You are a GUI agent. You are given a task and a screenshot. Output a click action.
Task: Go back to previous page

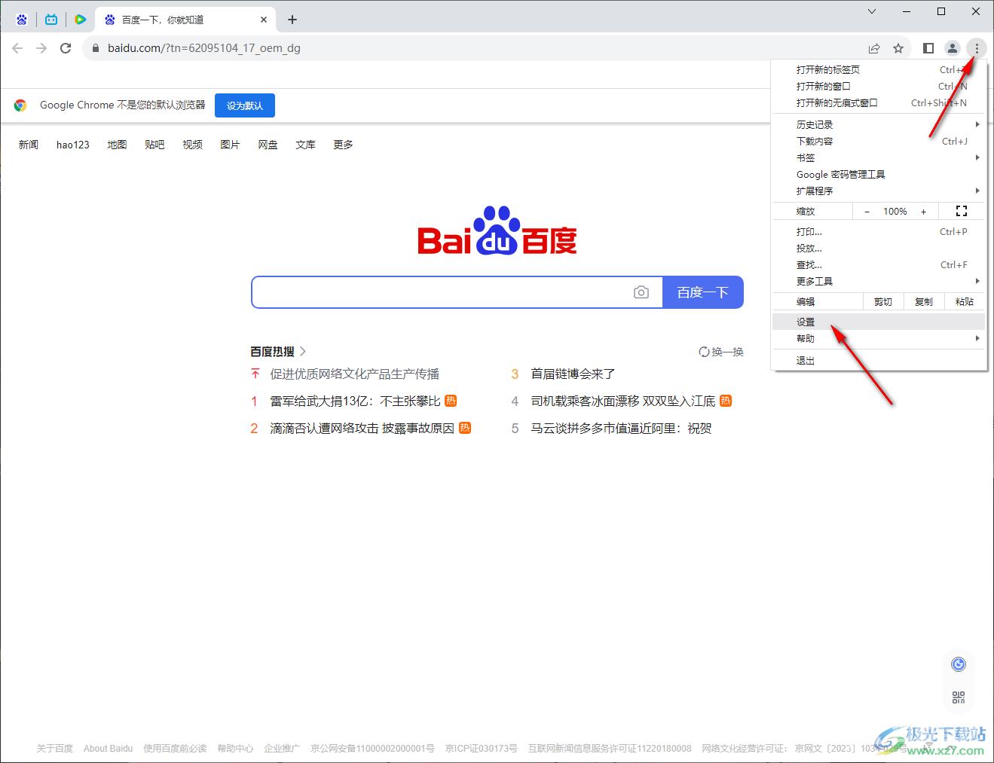pyautogui.click(x=18, y=48)
